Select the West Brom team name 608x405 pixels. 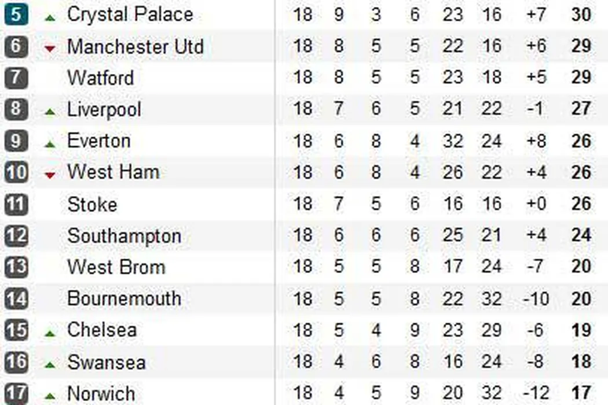pos(116,267)
